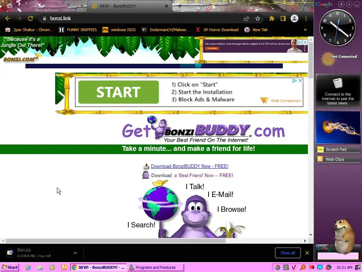Viewport: 362px width, 272px height.
Task: Click the green START ad button
Action: (x=118, y=92)
